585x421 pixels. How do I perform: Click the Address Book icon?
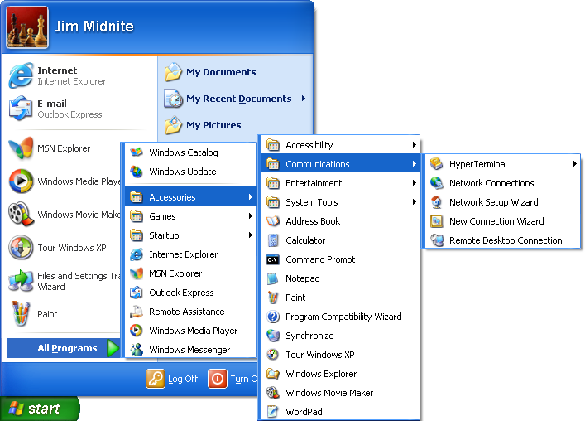pyautogui.click(x=273, y=221)
